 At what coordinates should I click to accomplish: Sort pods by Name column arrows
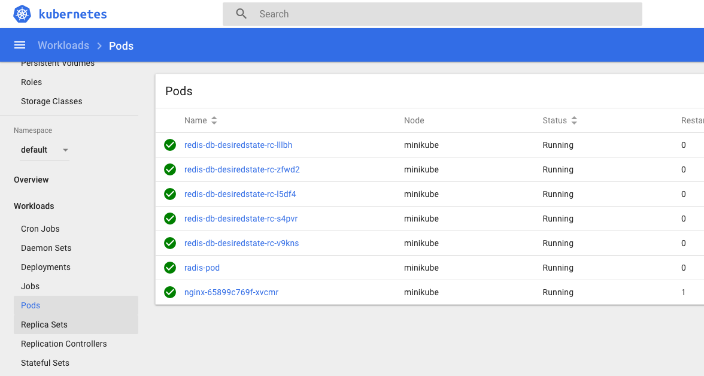tap(214, 120)
